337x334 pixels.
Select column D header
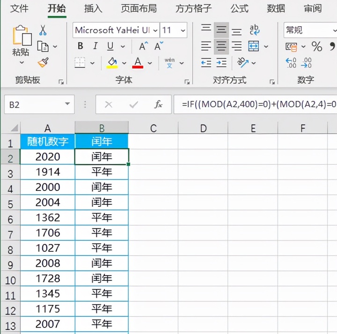point(203,128)
